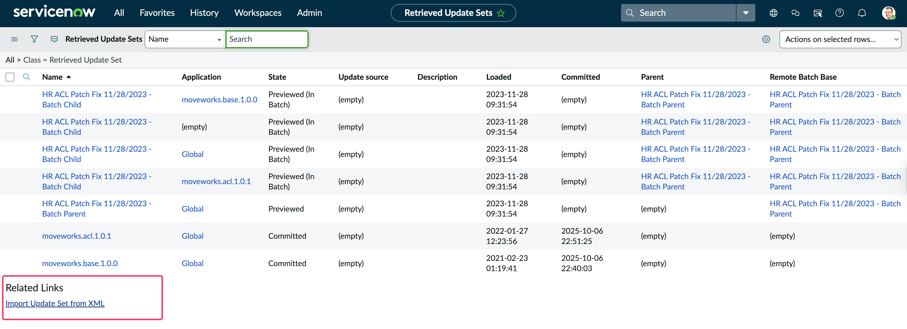Open notifications bell icon
This screenshot has width=907, height=329.
click(862, 13)
